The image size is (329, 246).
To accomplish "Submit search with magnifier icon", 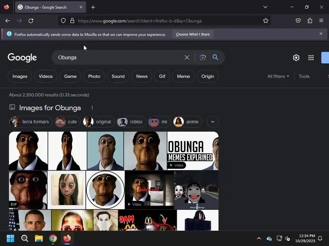I will click(x=215, y=57).
